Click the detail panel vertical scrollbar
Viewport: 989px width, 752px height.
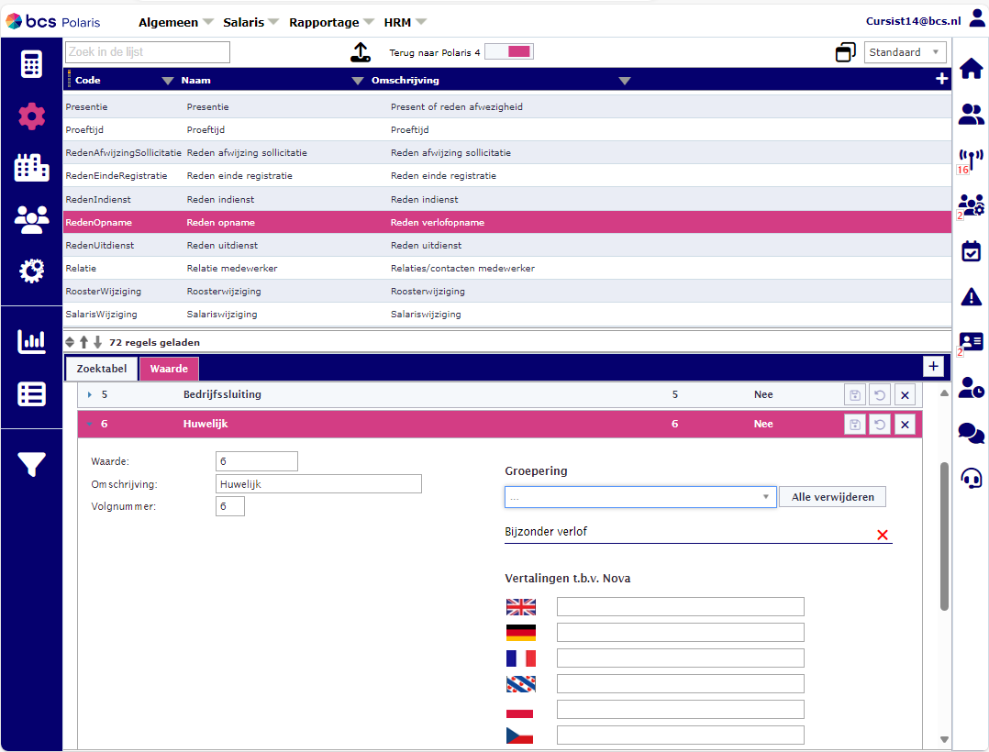(944, 536)
